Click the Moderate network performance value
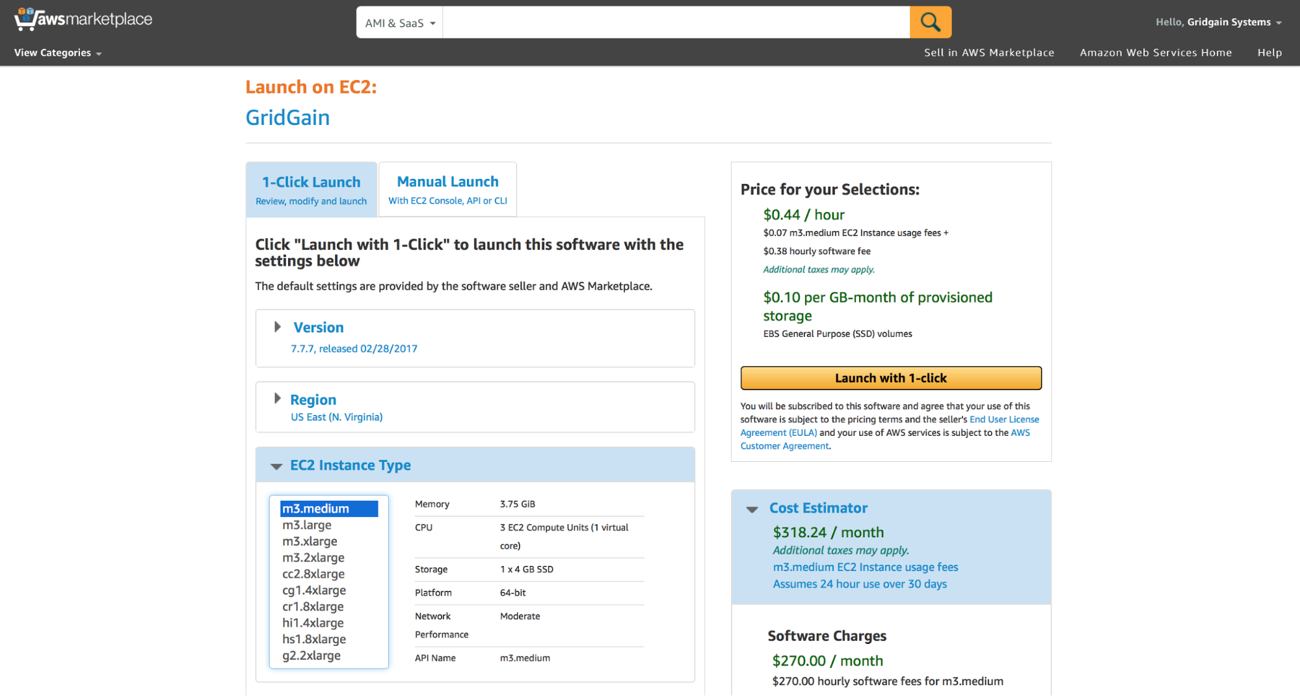 pyautogui.click(x=520, y=616)
